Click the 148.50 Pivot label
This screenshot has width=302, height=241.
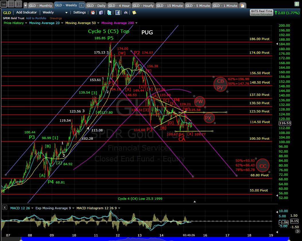pos(260,82)
